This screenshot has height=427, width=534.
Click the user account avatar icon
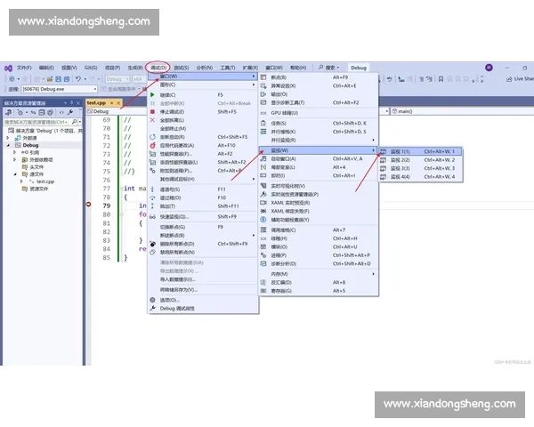(489, 68)
